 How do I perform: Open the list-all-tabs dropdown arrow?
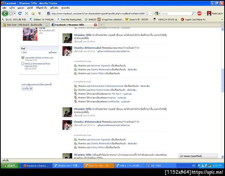coord(222,25)
